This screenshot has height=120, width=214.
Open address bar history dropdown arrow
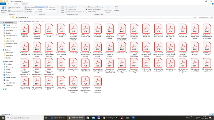point(194,17)
